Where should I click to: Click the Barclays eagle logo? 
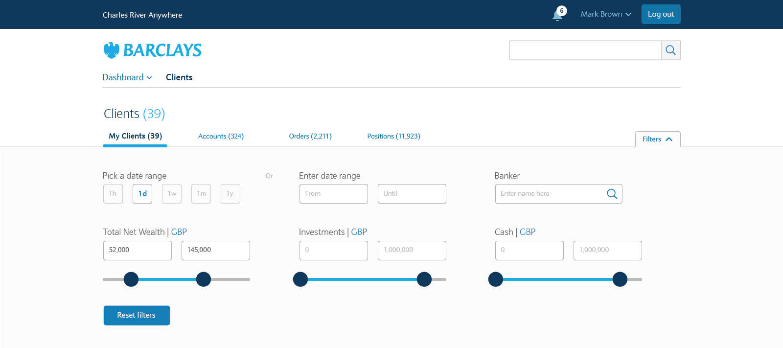(x=112, y=50)
